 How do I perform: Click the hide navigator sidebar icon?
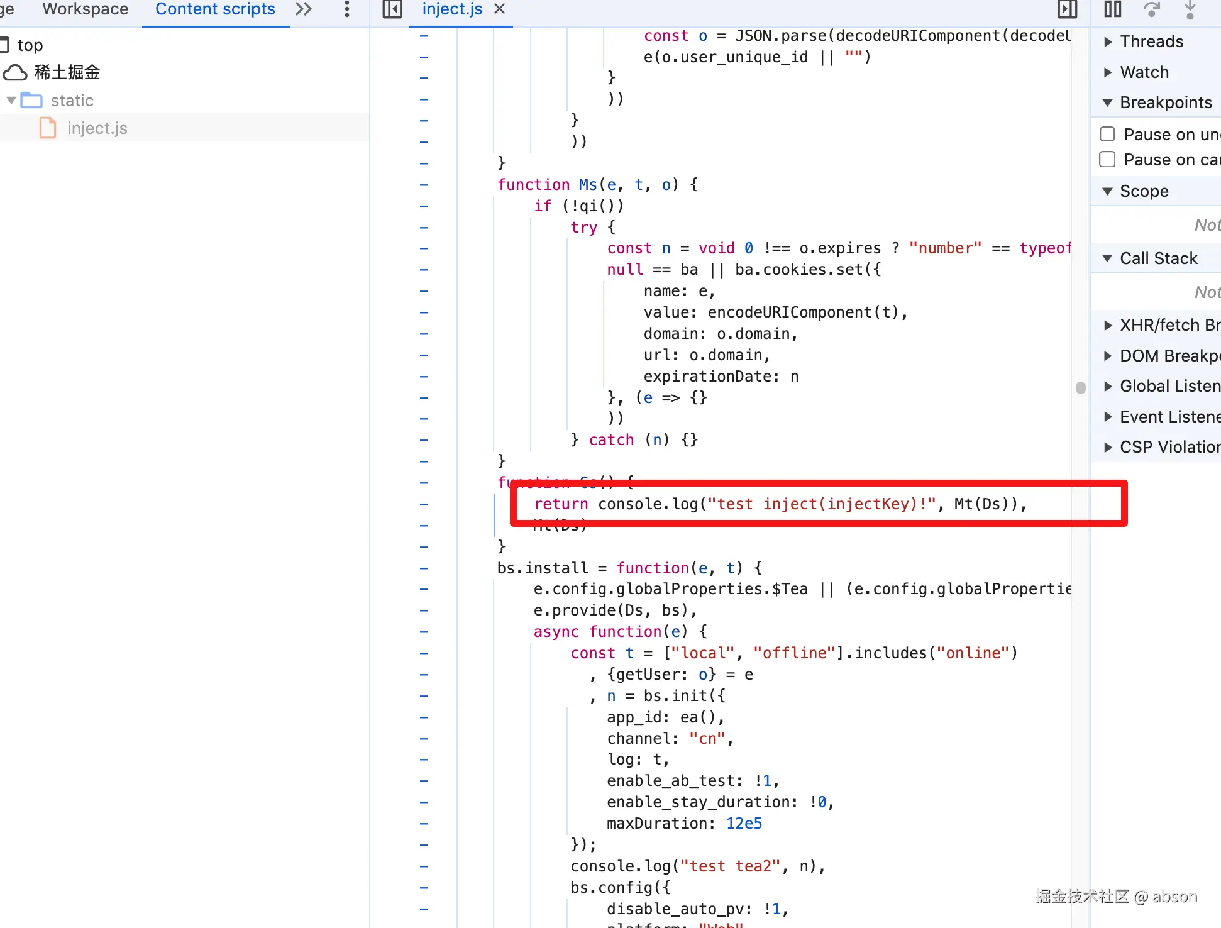click(392, 9)
